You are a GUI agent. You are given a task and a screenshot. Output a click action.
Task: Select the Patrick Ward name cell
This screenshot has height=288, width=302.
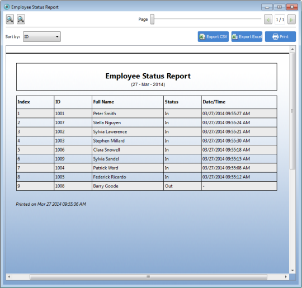tap(128, 168)
